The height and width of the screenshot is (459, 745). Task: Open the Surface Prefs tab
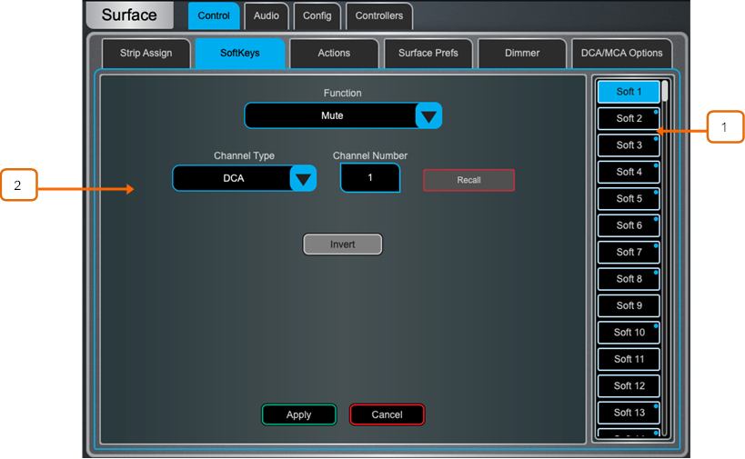tap(428, 54)
